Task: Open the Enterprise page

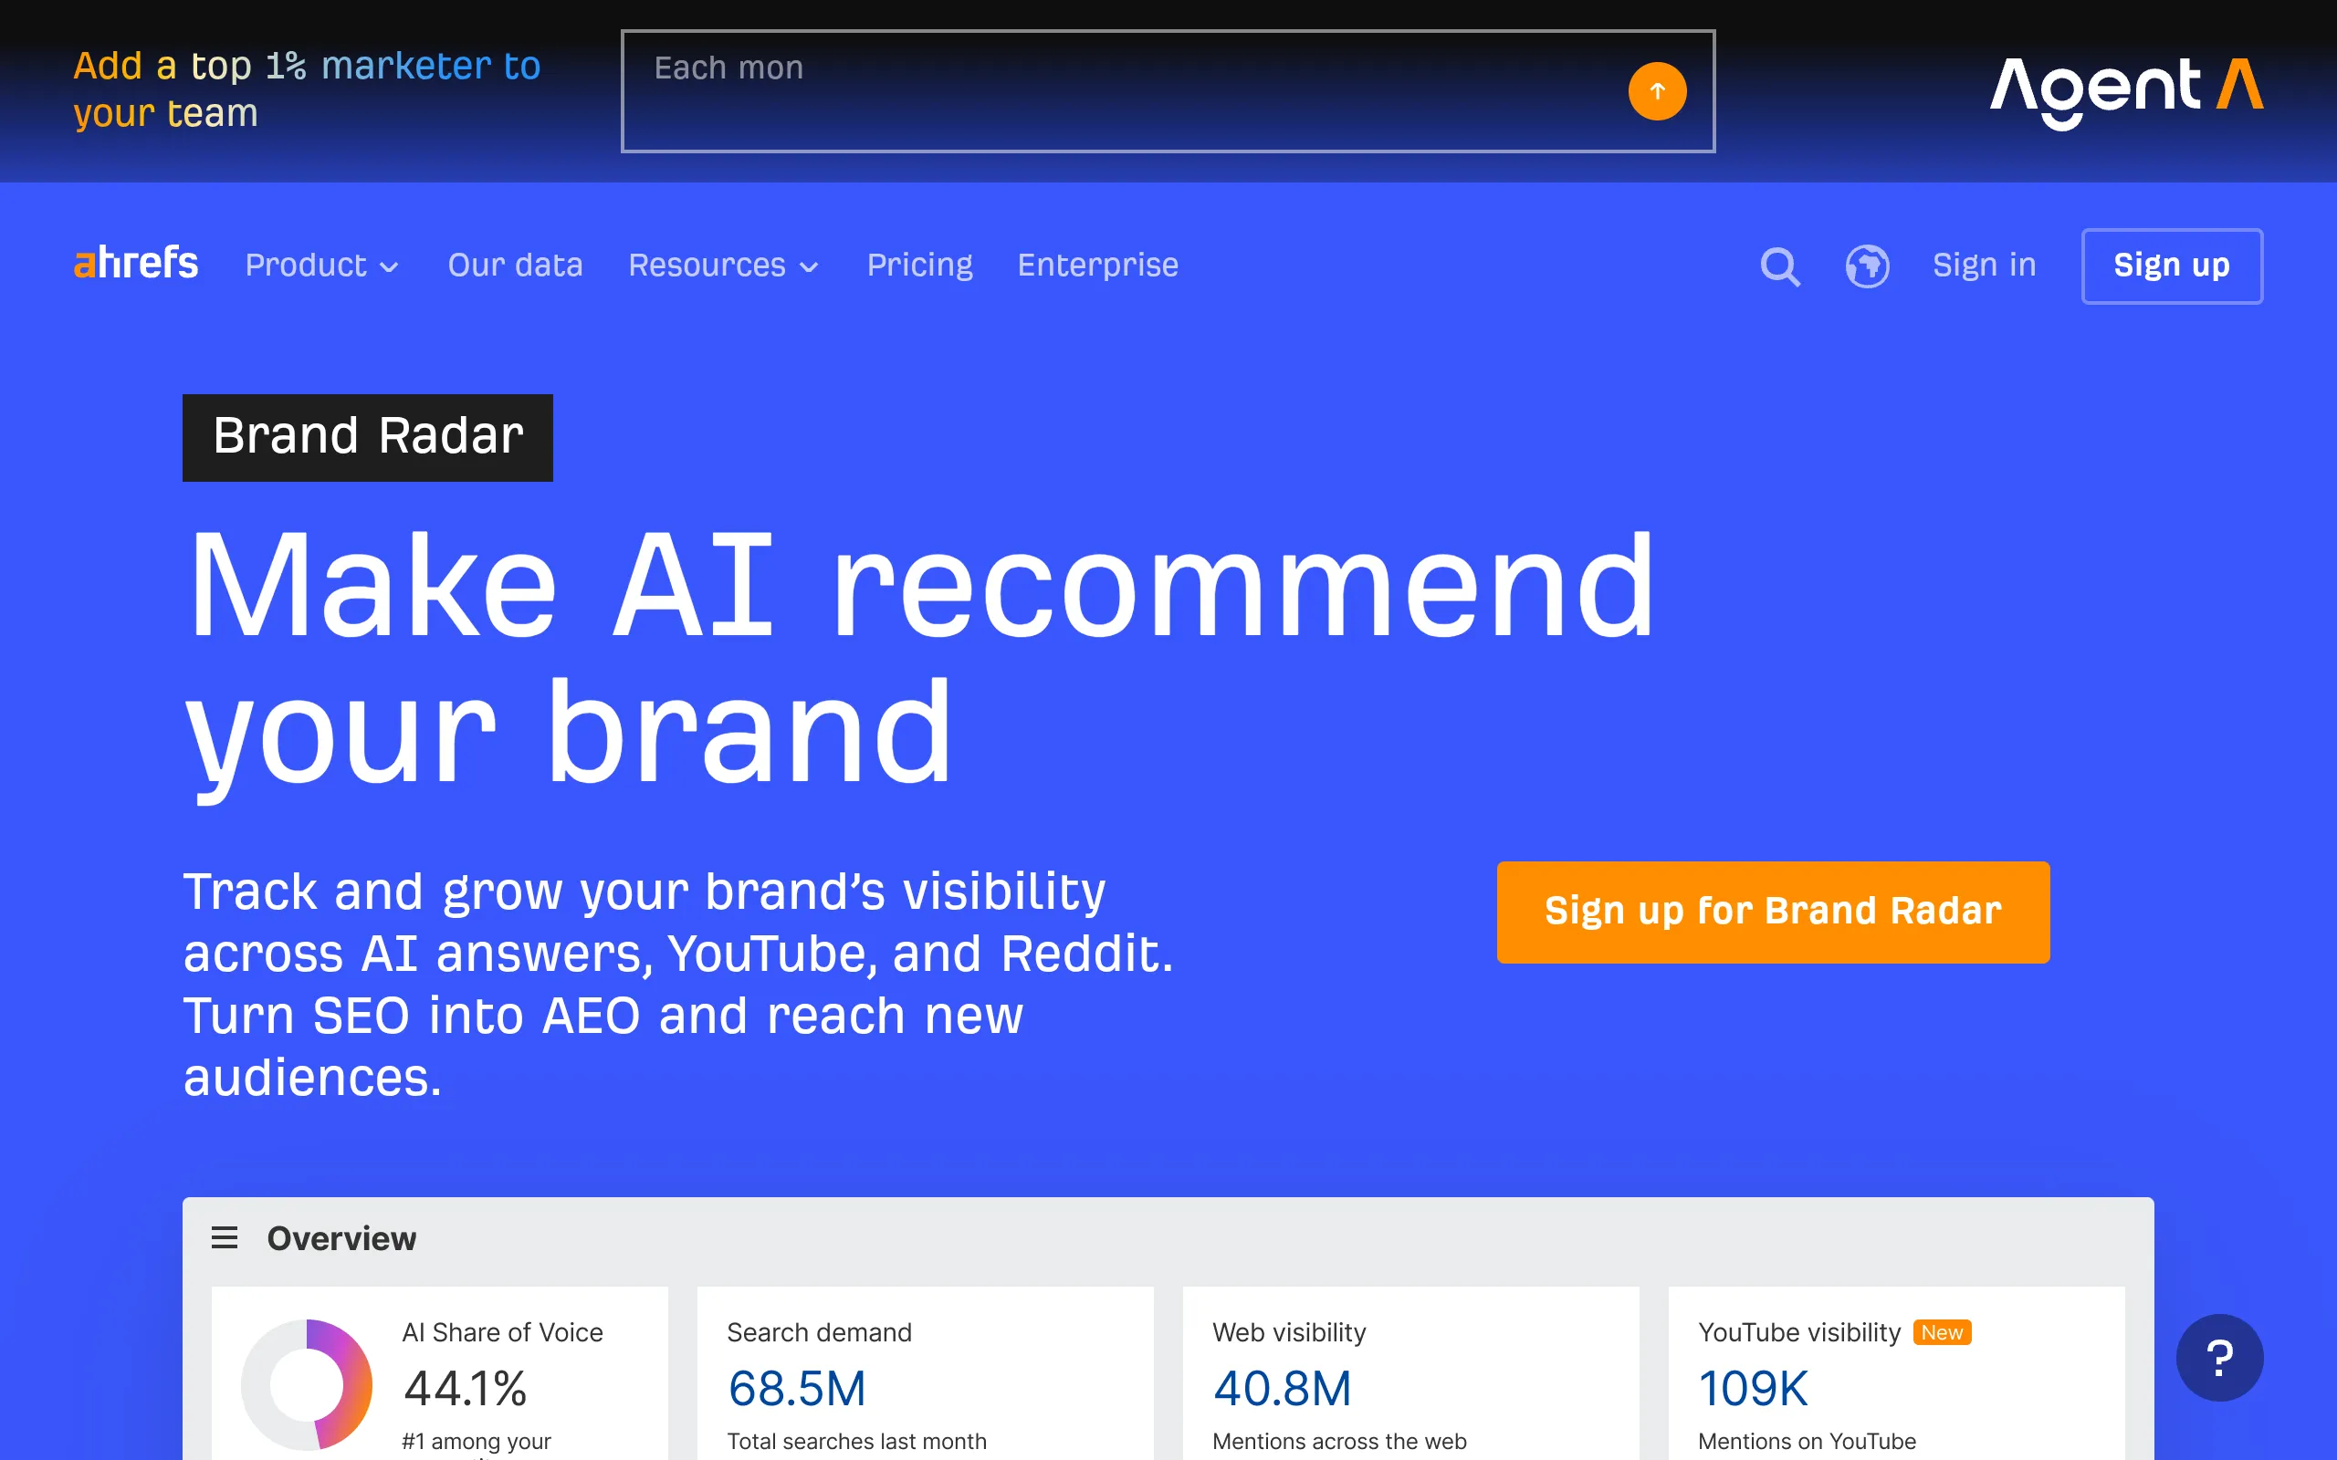Action: tap(1097, 266)
